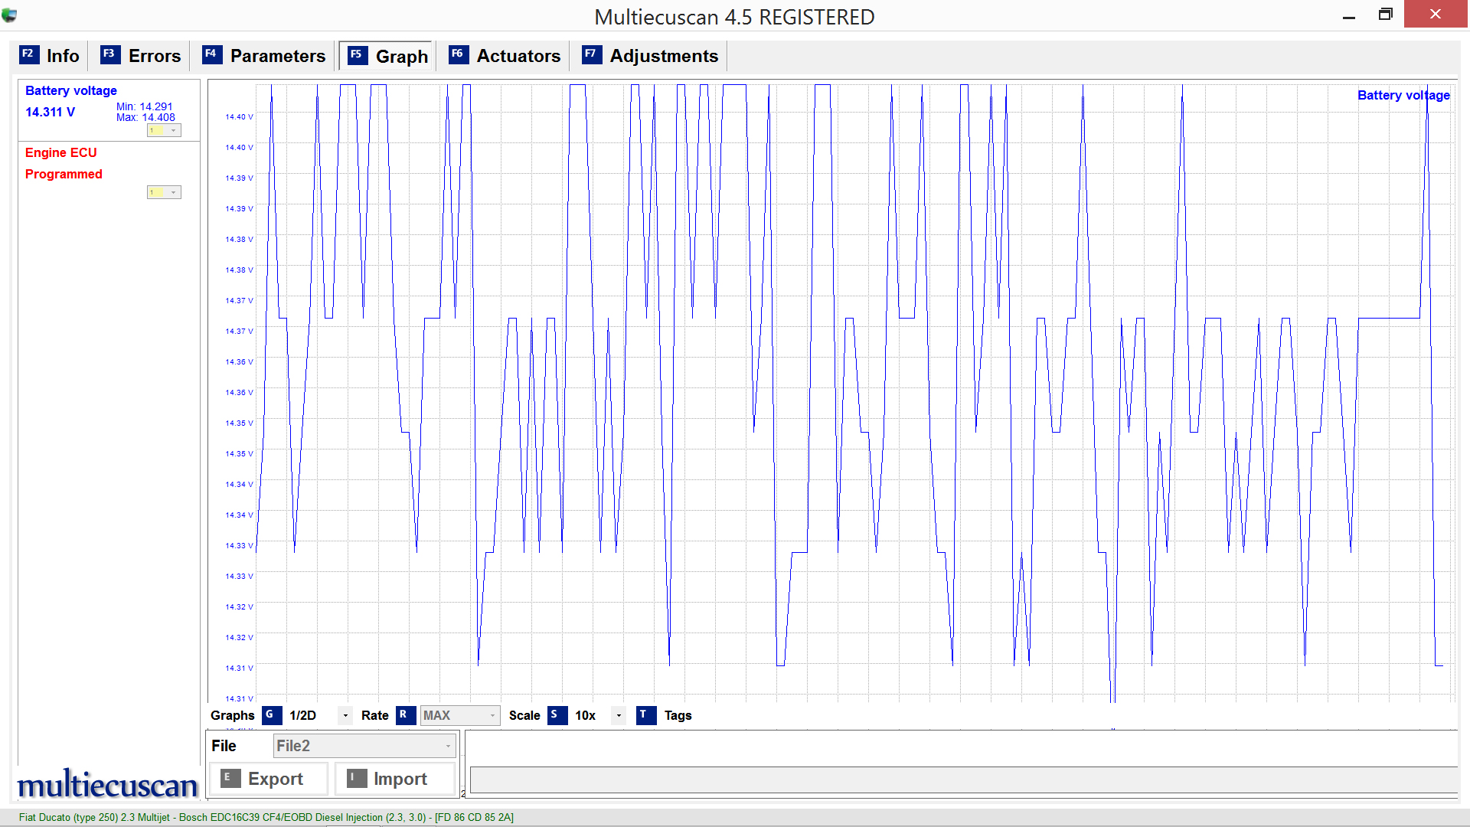Viewport: 1470px width, 827px height.
Task: Click the F2 shortcut key icon
Action: tap(28, 54)
